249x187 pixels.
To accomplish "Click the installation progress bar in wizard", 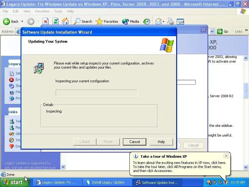I will 96,93.
